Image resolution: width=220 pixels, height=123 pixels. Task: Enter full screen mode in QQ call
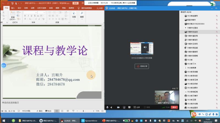(x=137, y=107)
